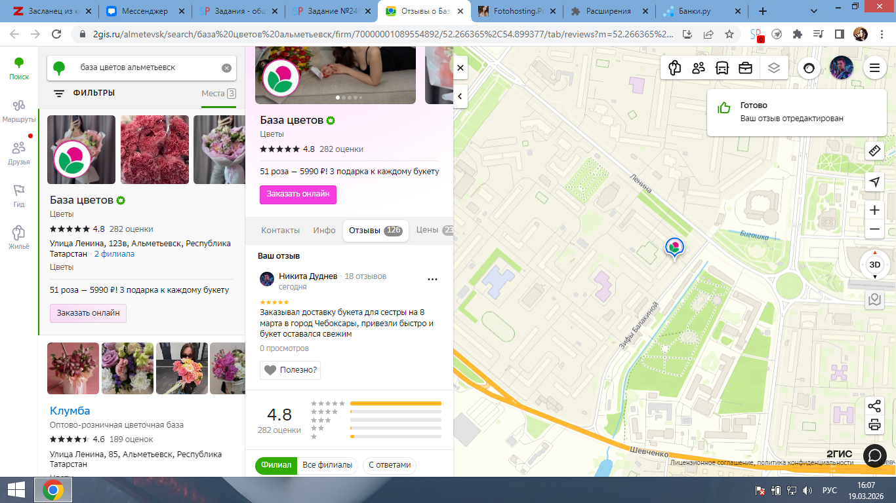Open a new browser tab

coord(762,11)
